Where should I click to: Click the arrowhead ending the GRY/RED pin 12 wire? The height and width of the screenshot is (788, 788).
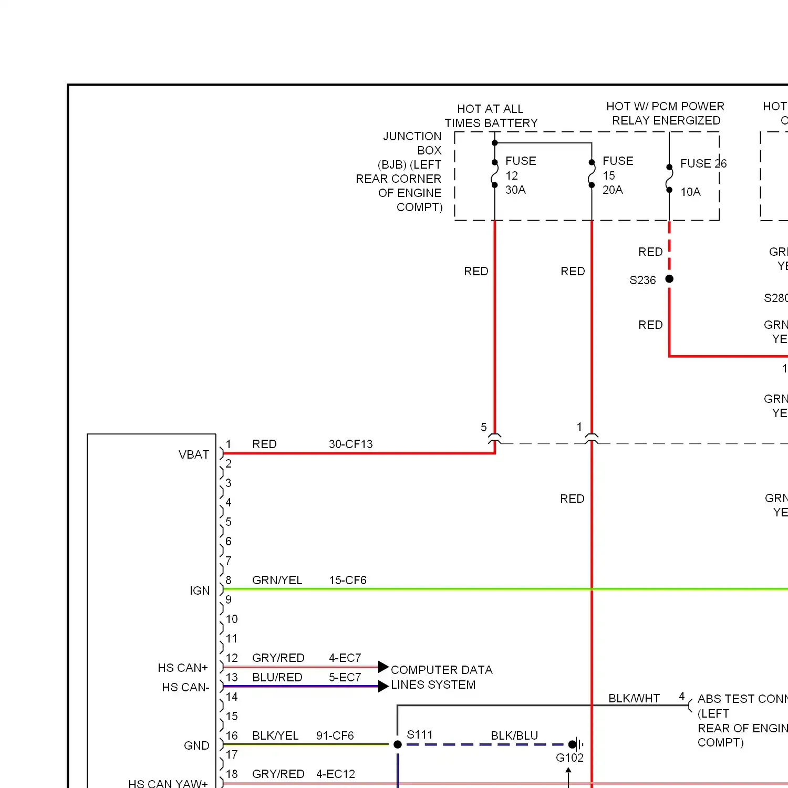[x=383, y=667]
